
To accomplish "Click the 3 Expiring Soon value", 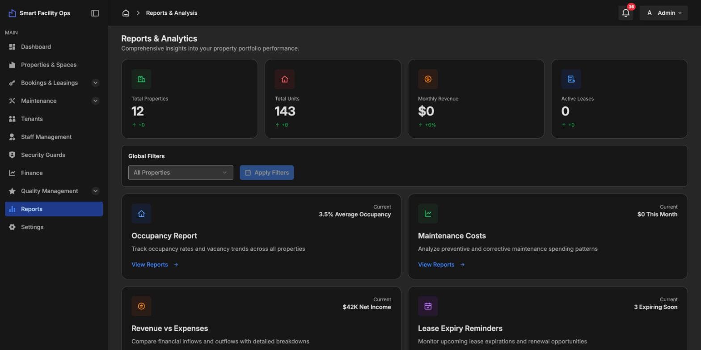I will (656, 307).
